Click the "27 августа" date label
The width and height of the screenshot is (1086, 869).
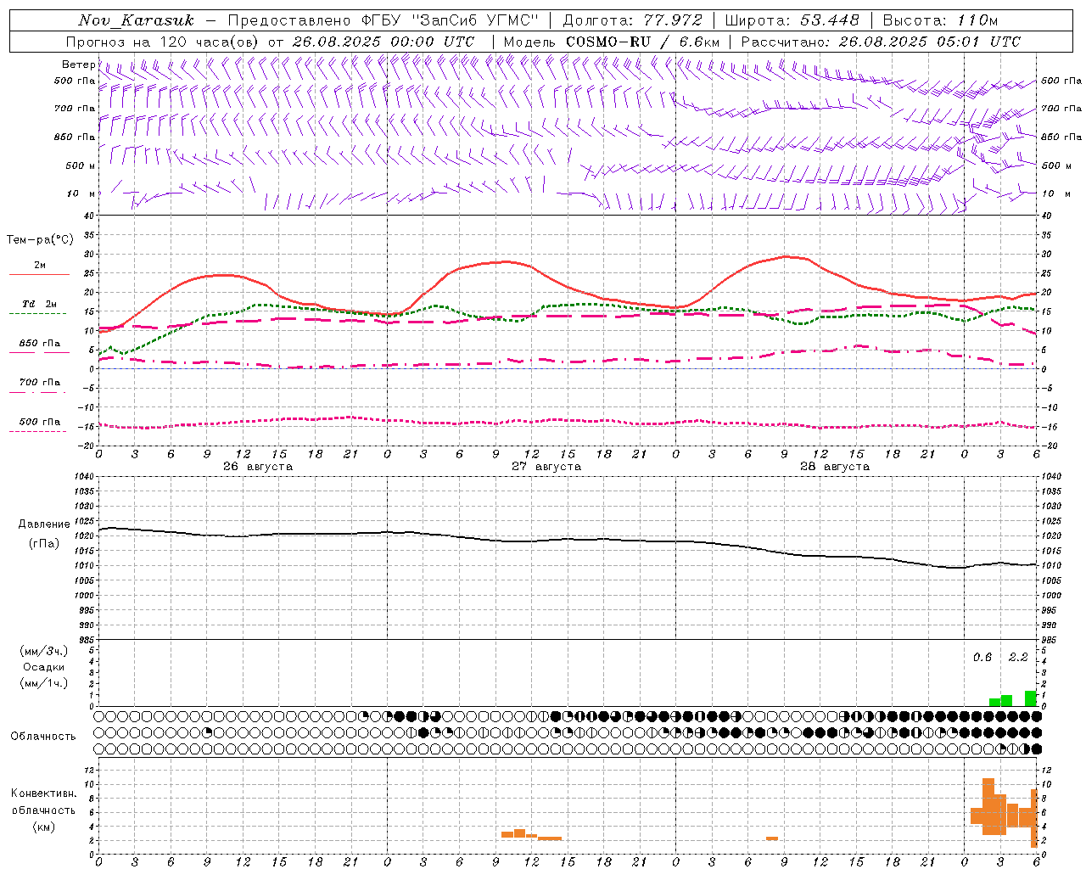546,467
